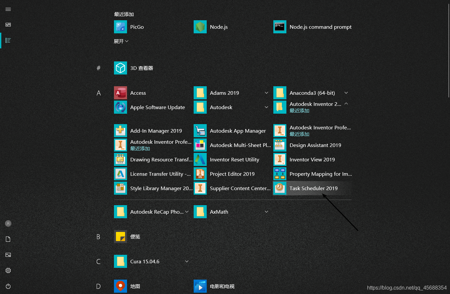The width and height of the screenshot is (450, 294).
Task: Open the 3D 查看器 app icon
Action: 121,68
